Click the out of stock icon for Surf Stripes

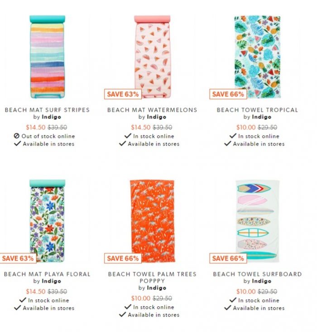(17, 136)
